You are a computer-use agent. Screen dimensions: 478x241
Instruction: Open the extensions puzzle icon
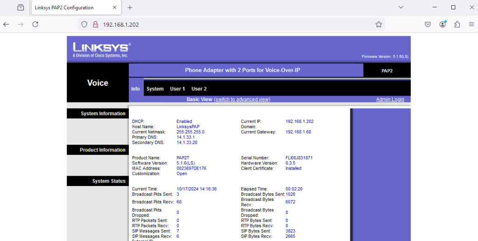pyautogui.click(x=457, y=24)
